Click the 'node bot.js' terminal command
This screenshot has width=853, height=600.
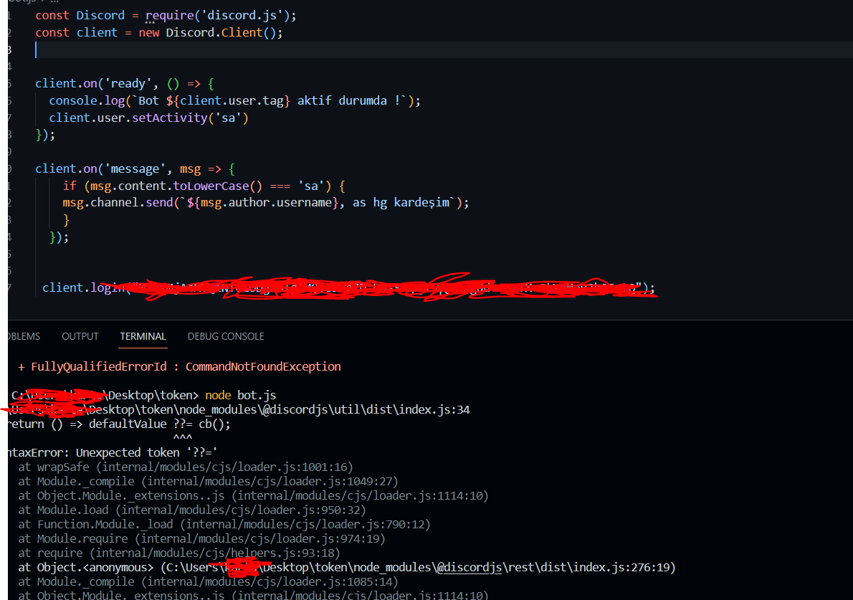(x=240, y=396)
